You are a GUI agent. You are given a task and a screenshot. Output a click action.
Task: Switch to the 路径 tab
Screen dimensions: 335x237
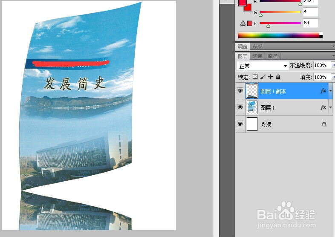tap(273, 56)
